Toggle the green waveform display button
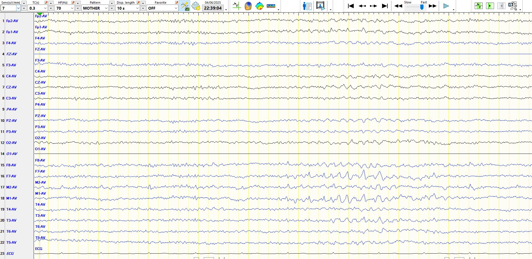 coord(478,6)
